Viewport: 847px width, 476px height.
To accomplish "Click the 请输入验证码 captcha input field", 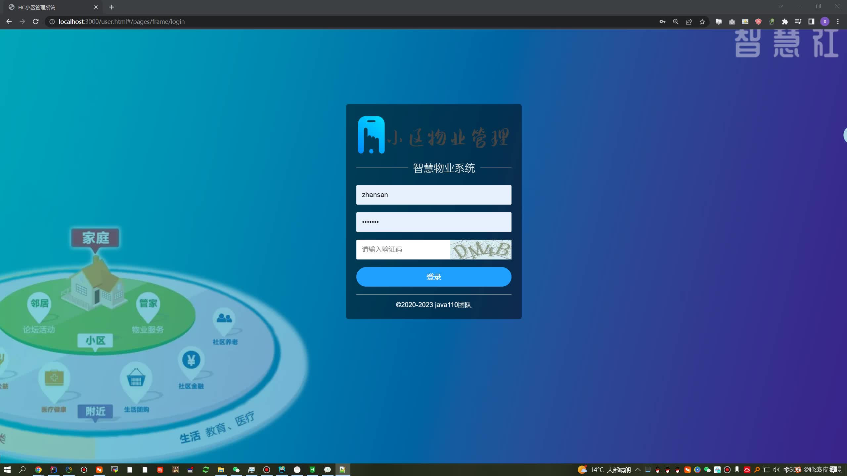I will pyautogui.click(x=403, y=250).
